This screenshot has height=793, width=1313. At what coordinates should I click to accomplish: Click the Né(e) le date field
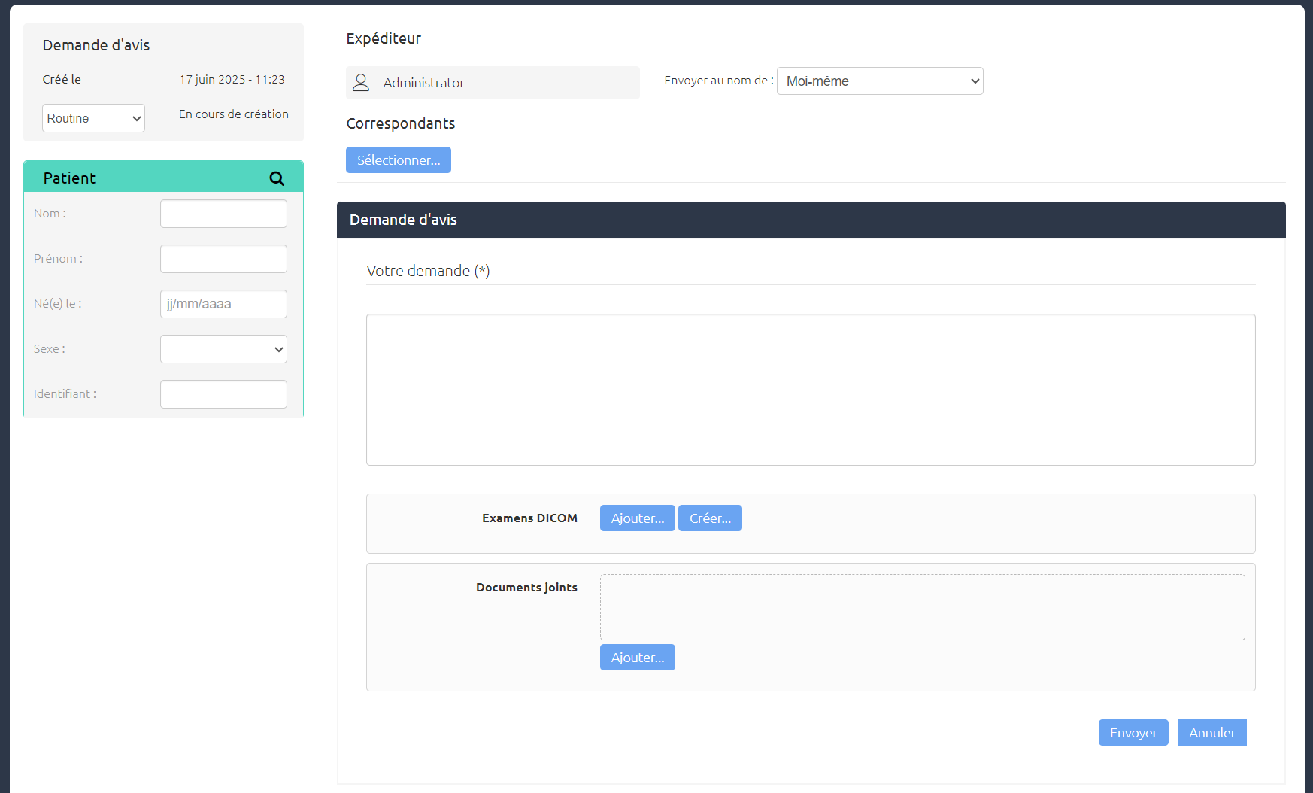click(x=223, y=304)
